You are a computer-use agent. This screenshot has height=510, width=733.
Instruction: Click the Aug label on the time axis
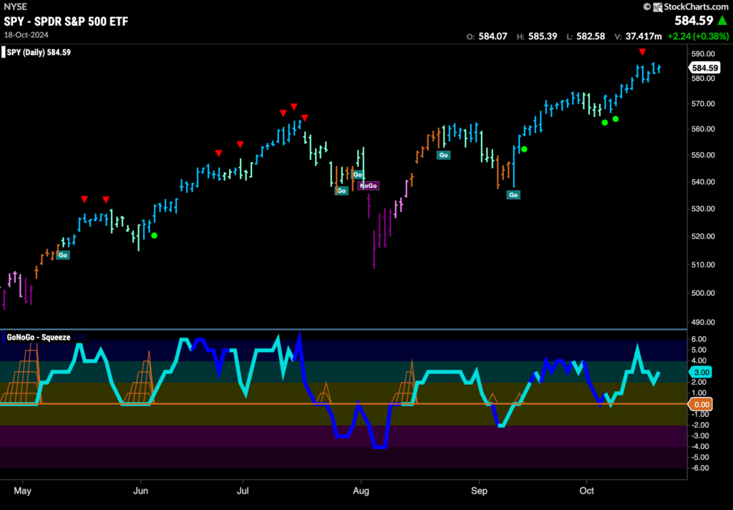pyautogui.click(x=361, y=491)
